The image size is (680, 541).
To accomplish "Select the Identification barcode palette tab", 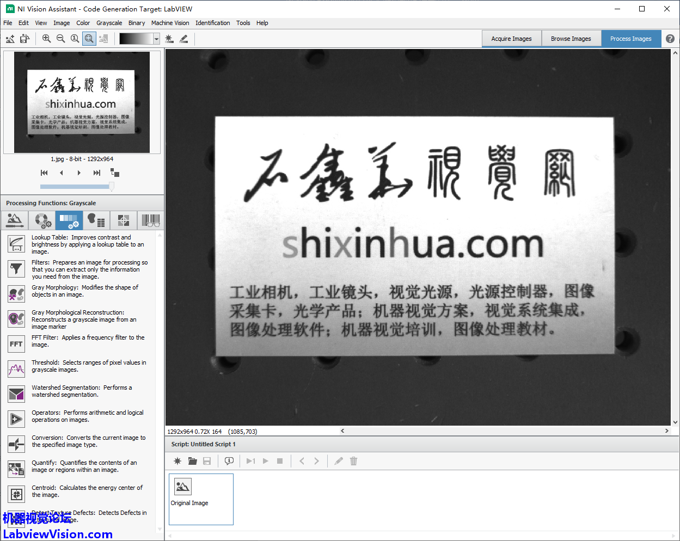I will click(151, 220).
